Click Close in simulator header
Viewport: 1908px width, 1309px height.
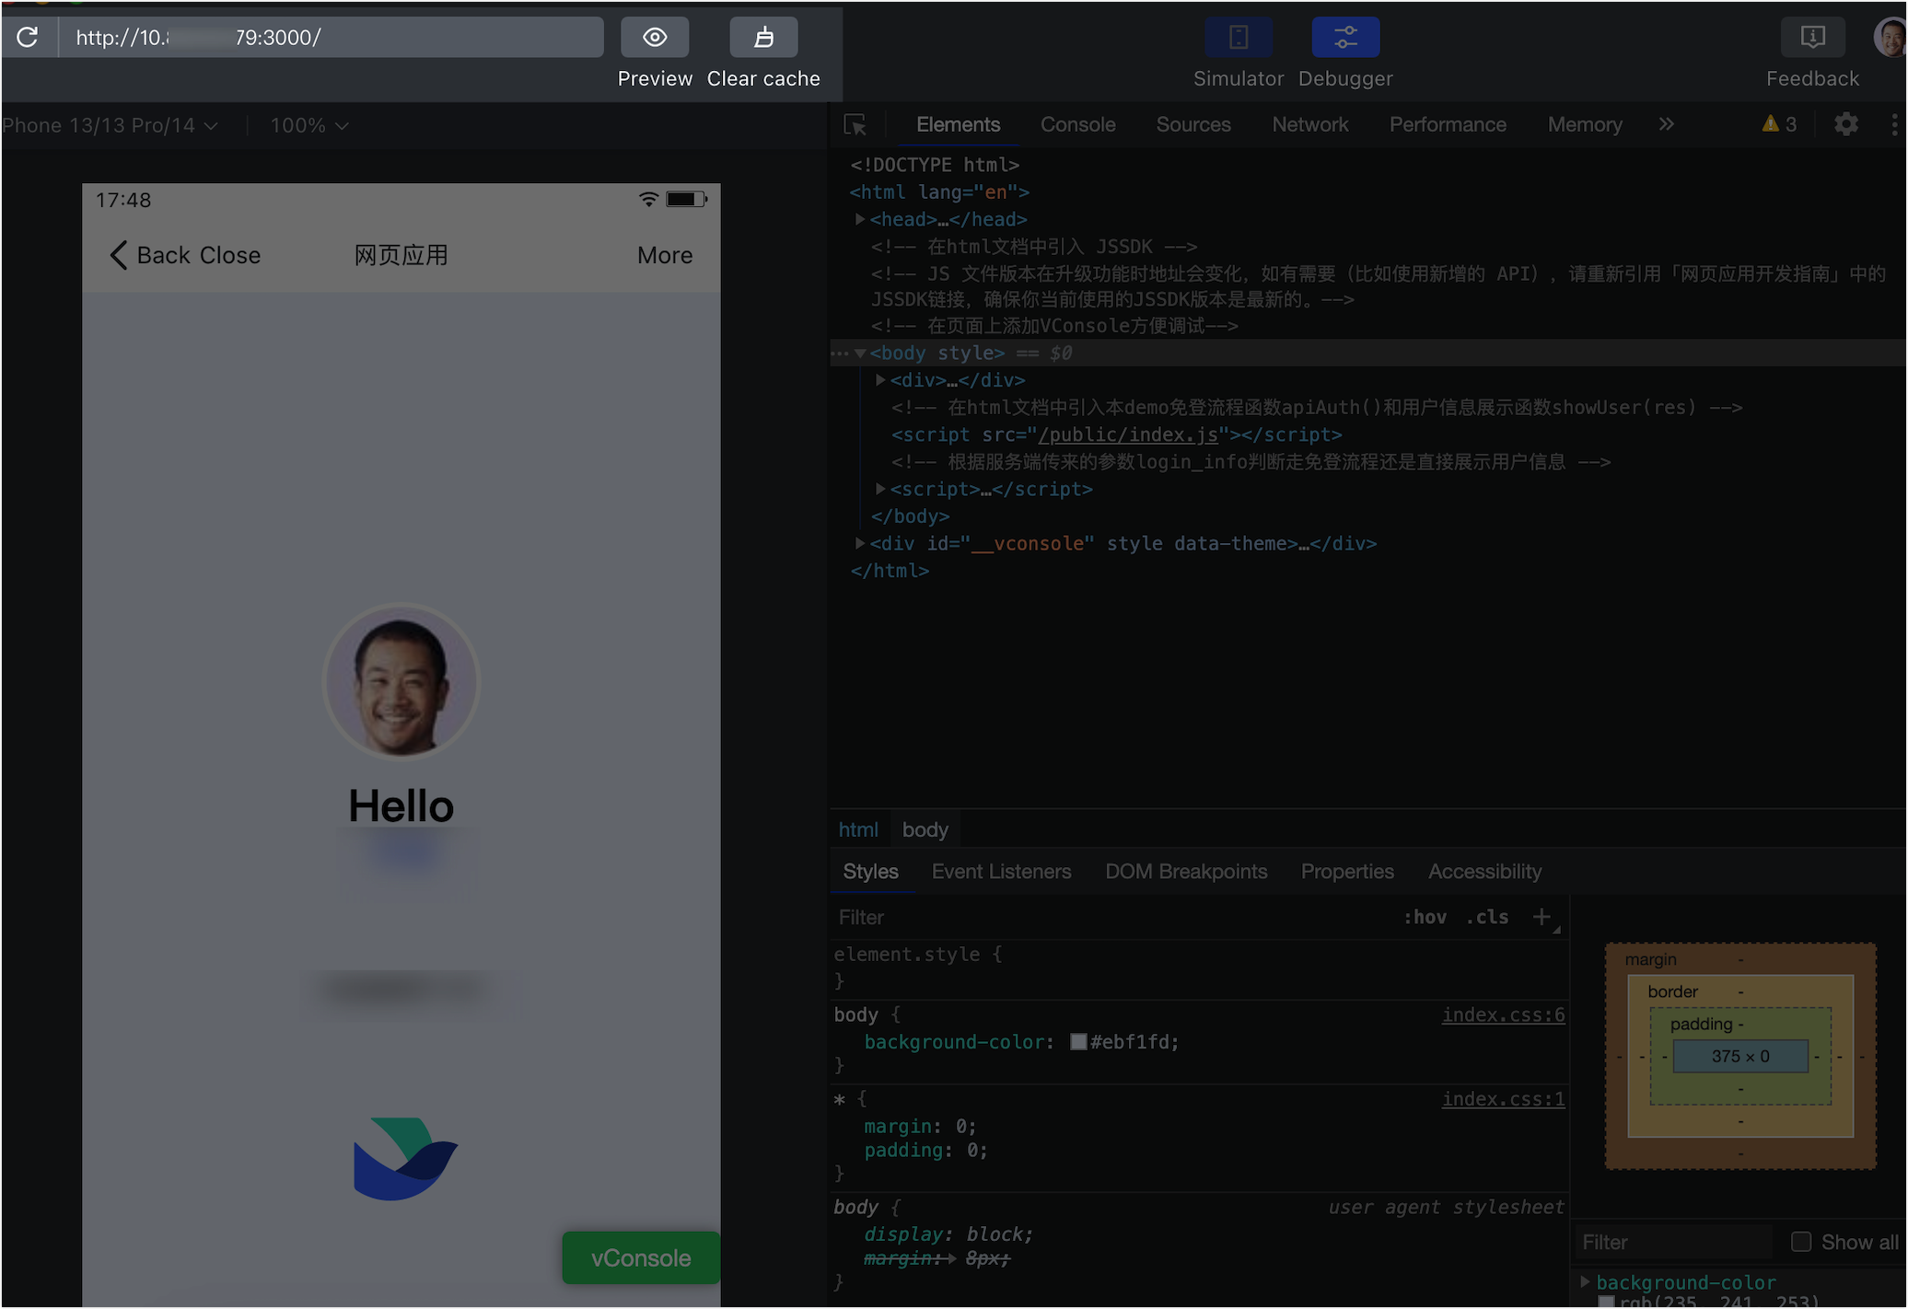pyautogui.click(x=230, y=255)
